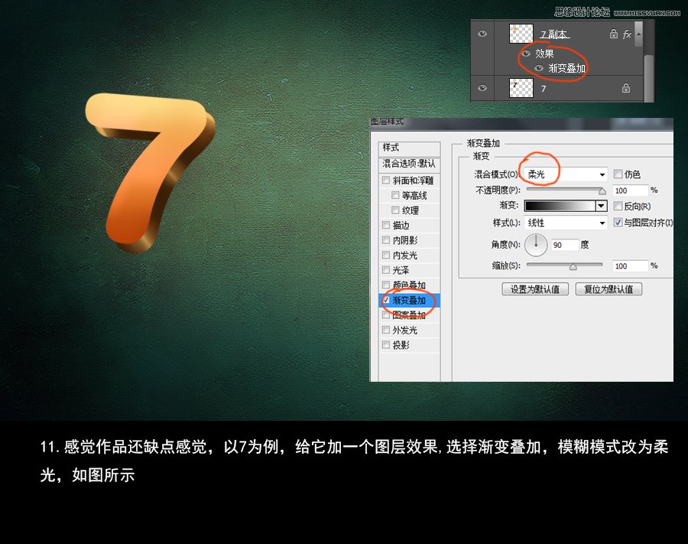Screen dimensions: 688x544
Task: Enable the 内发光 inner glow checkbox
Action: coord(386,255)
